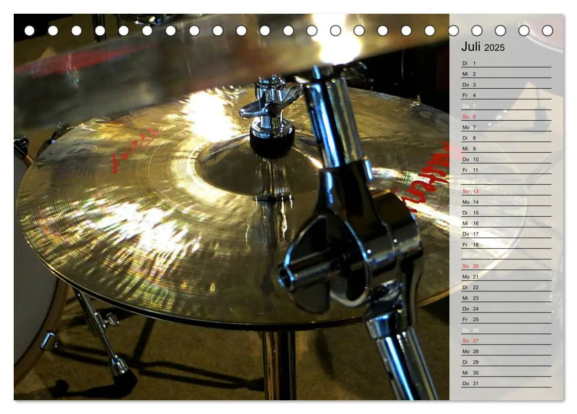Select the red So 20 date row
The width and height of the screenshot is (577, 414).
coord(506,266)
